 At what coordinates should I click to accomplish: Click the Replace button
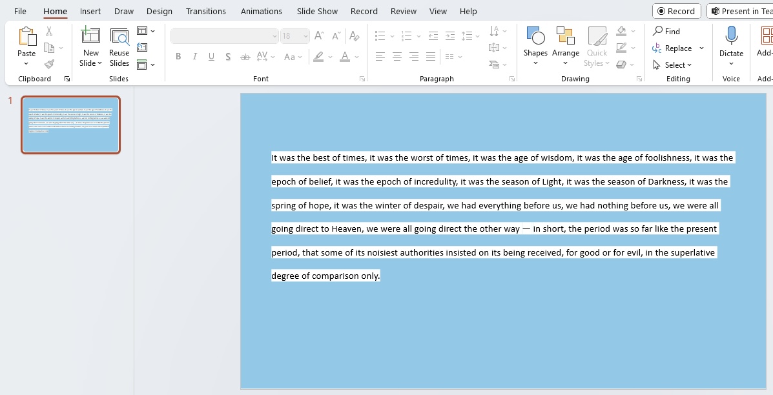[x=672, y=48]
